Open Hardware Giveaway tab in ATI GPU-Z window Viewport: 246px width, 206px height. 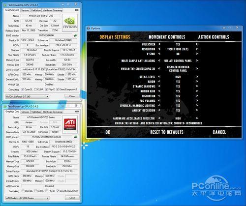coord(53,112)
